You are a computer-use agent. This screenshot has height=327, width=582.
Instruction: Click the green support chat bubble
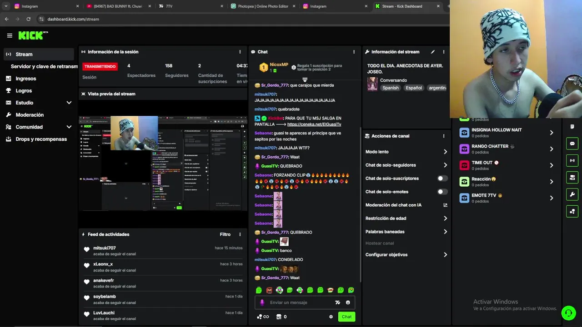[568, 313]
